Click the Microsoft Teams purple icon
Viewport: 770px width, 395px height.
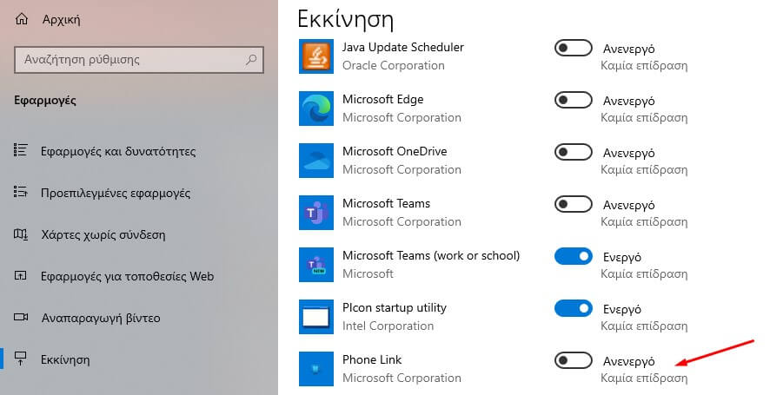point(315,213)
